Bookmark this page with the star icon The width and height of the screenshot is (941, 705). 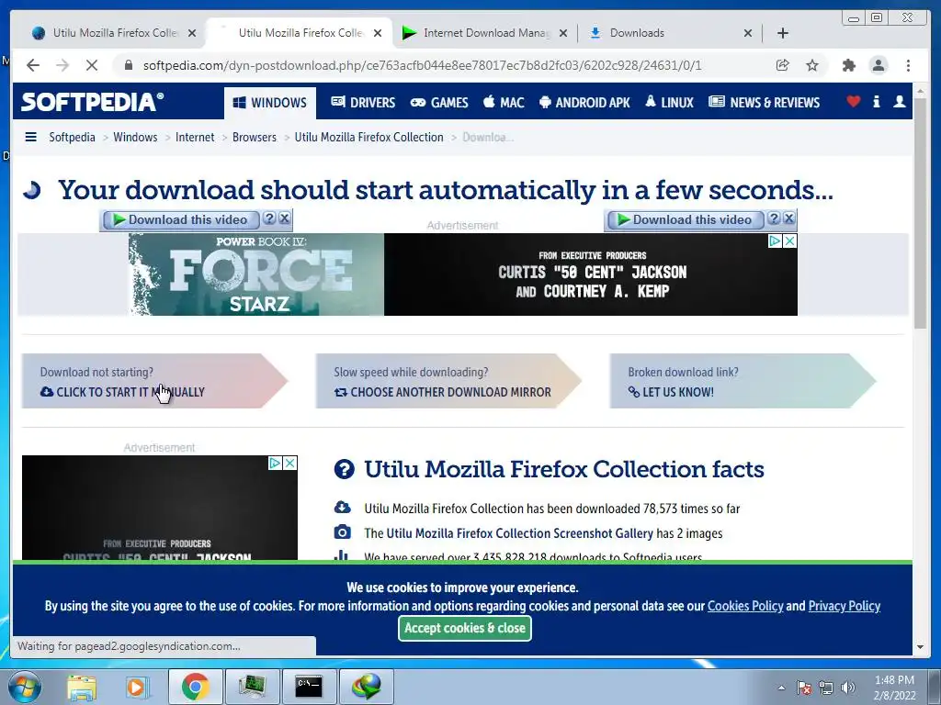point(812,65)
